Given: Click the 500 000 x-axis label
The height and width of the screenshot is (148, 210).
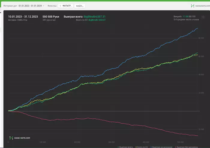Looking at the screenshot, I should pos(180,142).
